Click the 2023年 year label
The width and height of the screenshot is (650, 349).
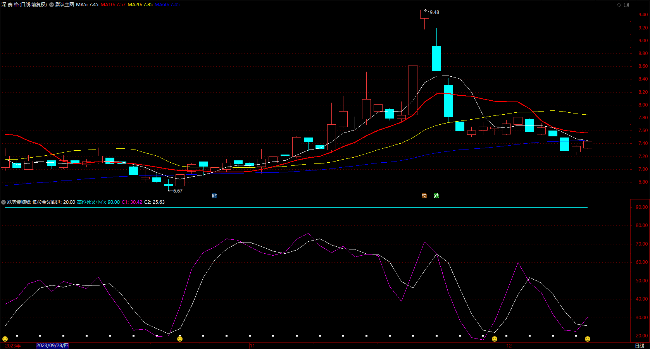(13, 346)
